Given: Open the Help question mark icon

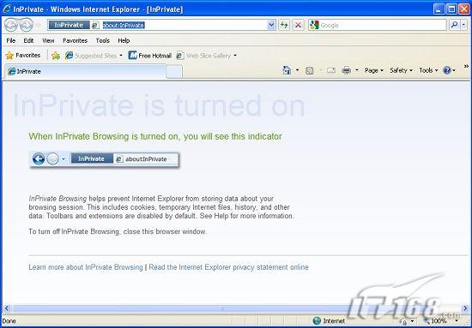Looking at the screenshot, I should tap(447, 70).
